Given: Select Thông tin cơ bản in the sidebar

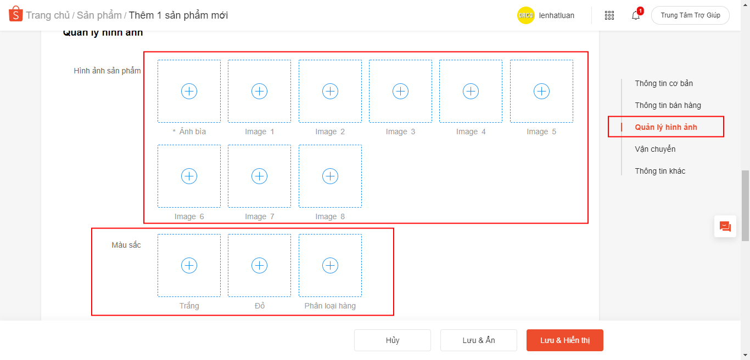Looking at the screenshot, I should [x=664, y=83].
